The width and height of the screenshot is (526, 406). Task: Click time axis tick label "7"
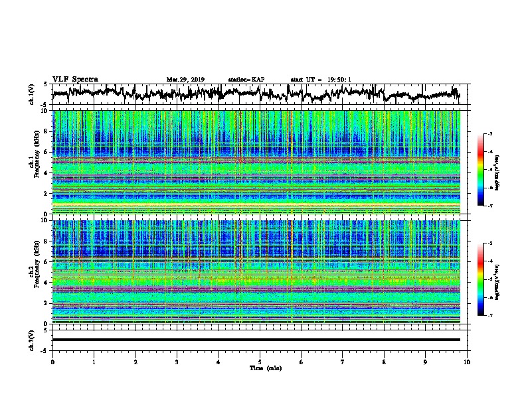[343, 362]
